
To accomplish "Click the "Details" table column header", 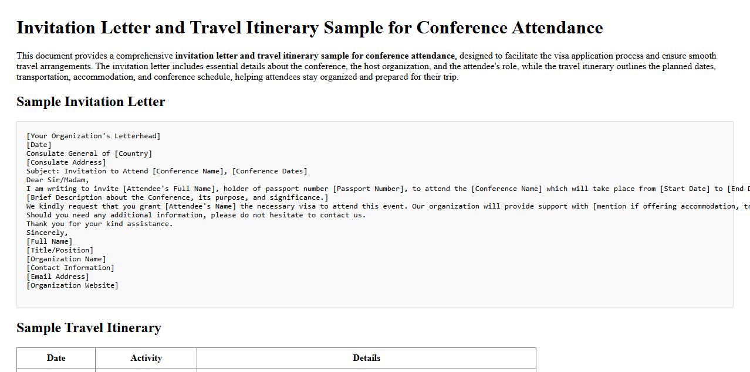I will click(x=366, y=358).
